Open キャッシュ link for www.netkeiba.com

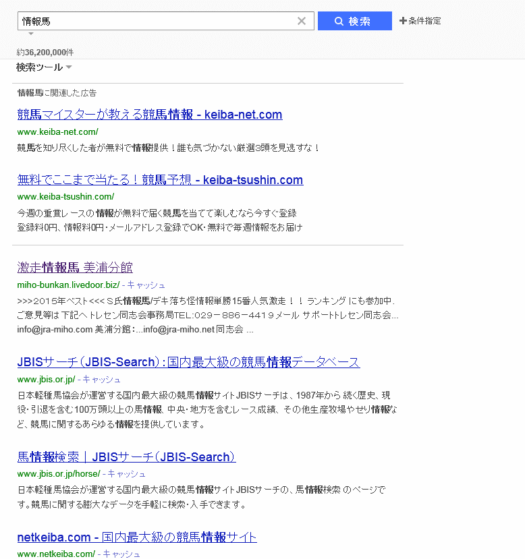point(121,554)
